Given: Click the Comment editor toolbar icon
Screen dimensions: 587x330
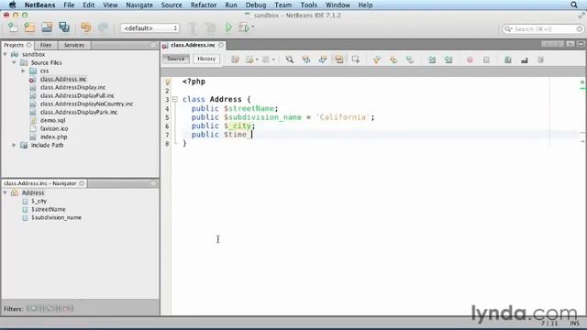Looking at the screenshot, I should tap(508, 60).
